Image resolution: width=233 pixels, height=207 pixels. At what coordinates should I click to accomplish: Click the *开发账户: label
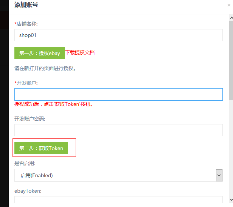coord(26,83)
